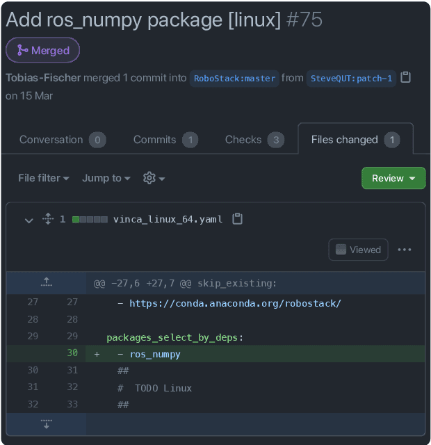Open the Checks tab
This screenshot has height=445, width=431.
pyautogui.click(x=254, y=140)
